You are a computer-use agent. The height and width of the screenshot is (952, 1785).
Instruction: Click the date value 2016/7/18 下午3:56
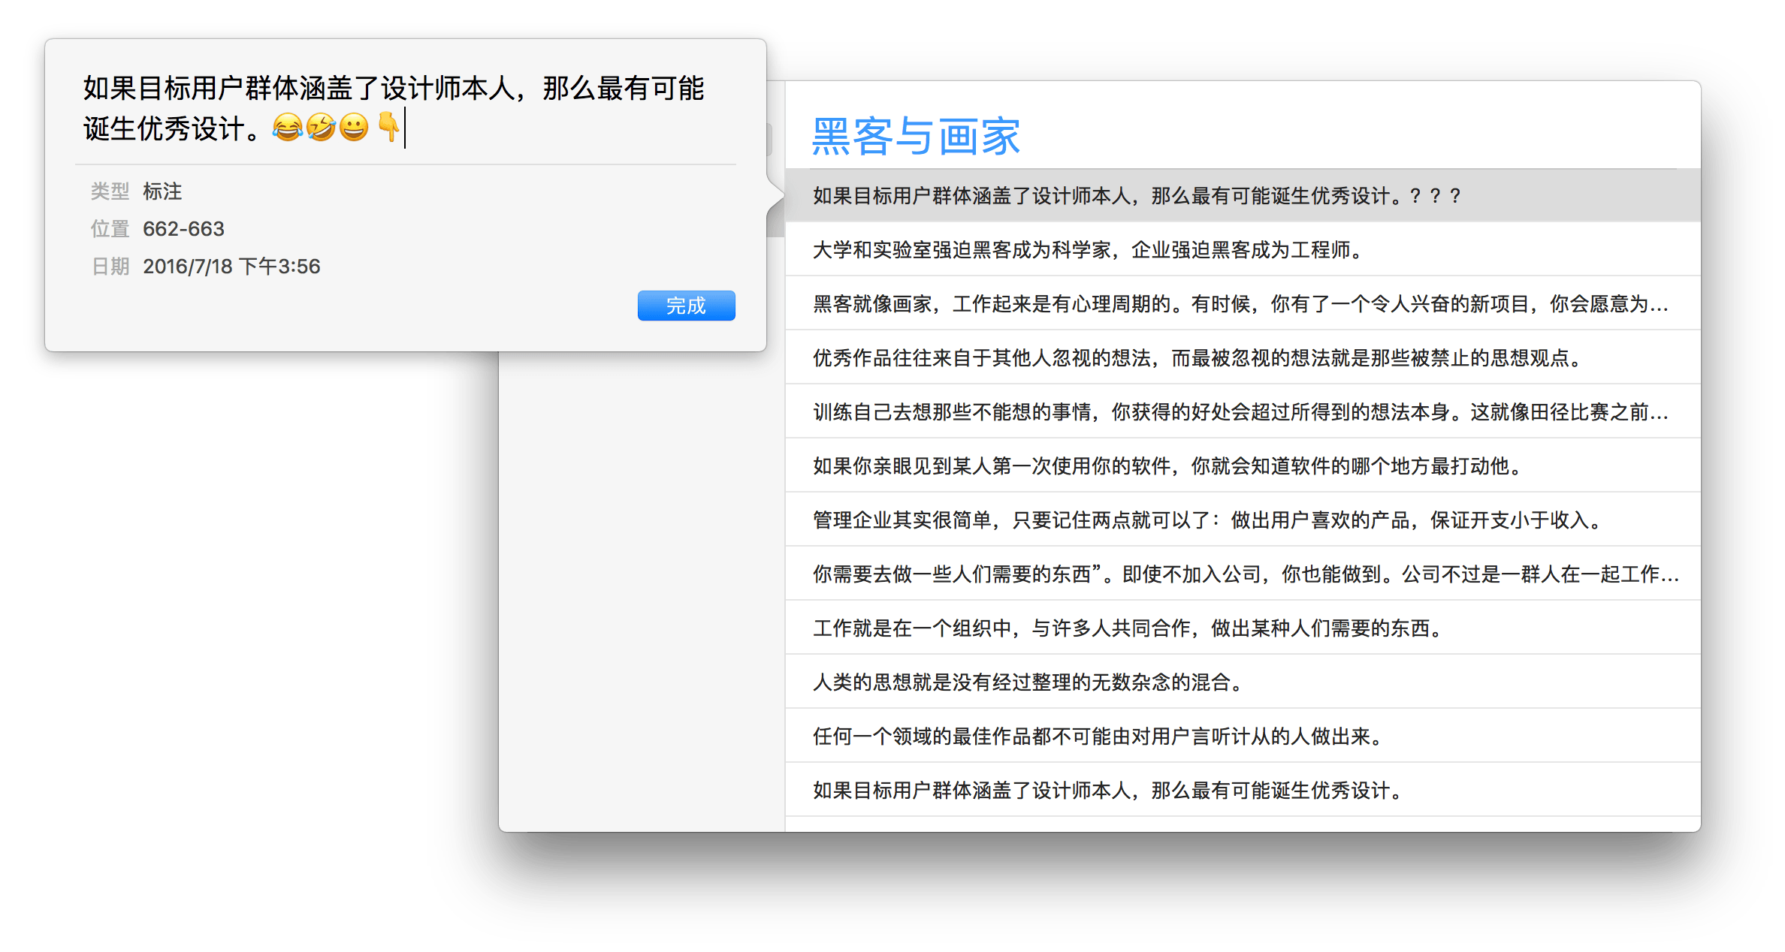click(x=231, y=267)
